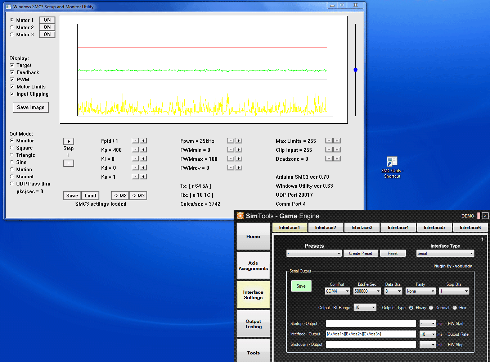This screenshot has height=362, width=490.
Task: Increase Ki with its plus stepper
Action: pos(143,159)
